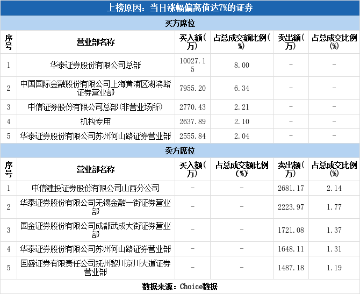
Task: Click sell amount 1648.11
Action: tap(291, 249)
